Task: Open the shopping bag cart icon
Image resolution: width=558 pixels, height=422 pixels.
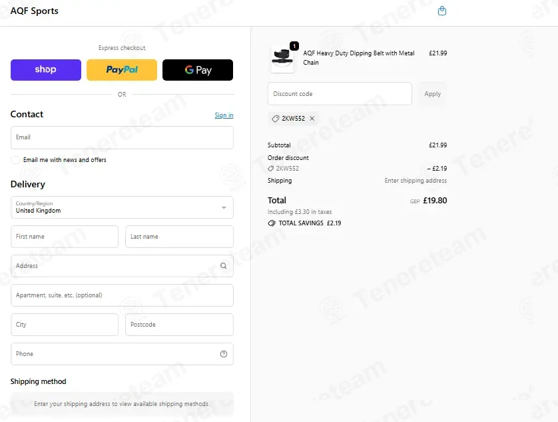Action: click(441, 11)
